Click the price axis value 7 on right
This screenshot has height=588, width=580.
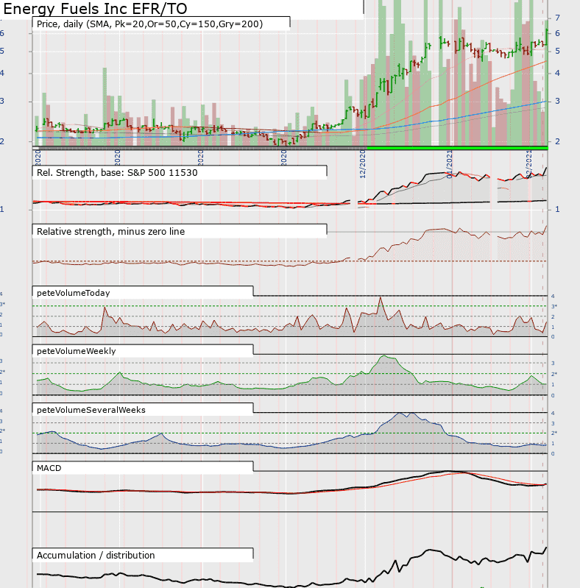(x=557, y=18)
